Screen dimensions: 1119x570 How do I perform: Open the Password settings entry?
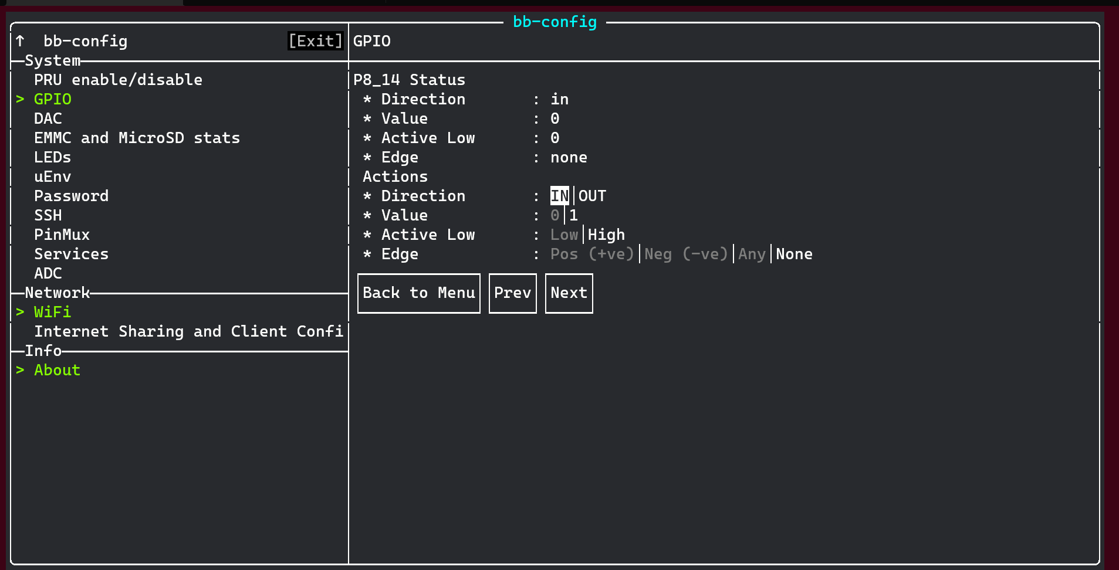(72, 196)
